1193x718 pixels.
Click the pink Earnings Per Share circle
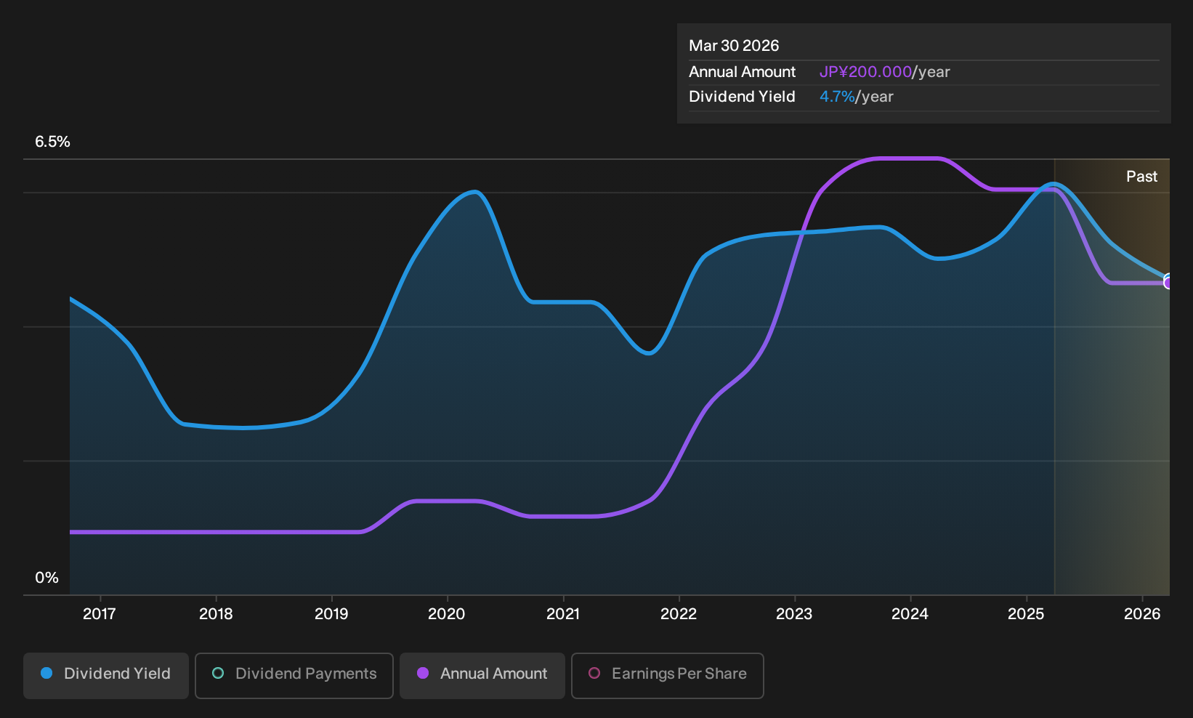[594, 673]
